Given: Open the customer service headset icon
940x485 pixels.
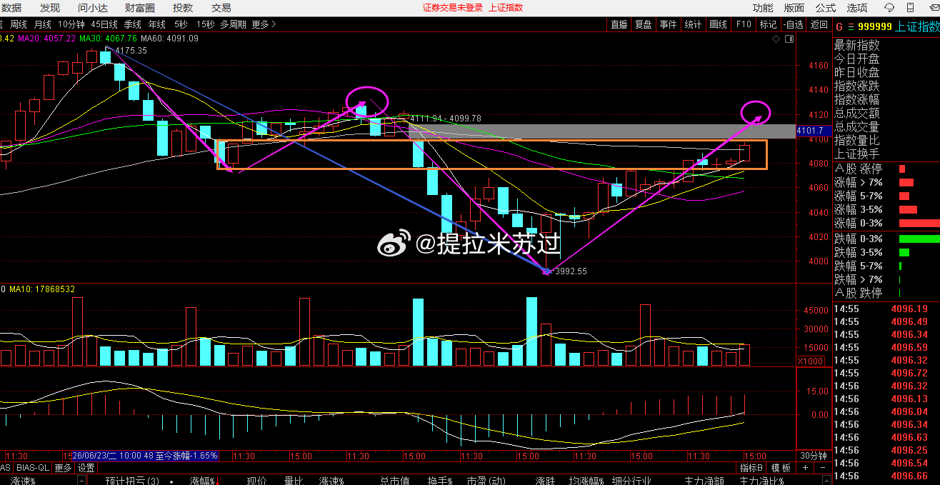Looking at the screenshot, I should [x=889, y=8].
